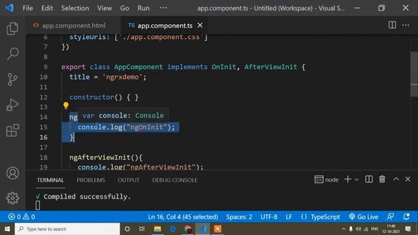Change encoding via UTF-8 status
418x235 pixels.
point(268,217)
